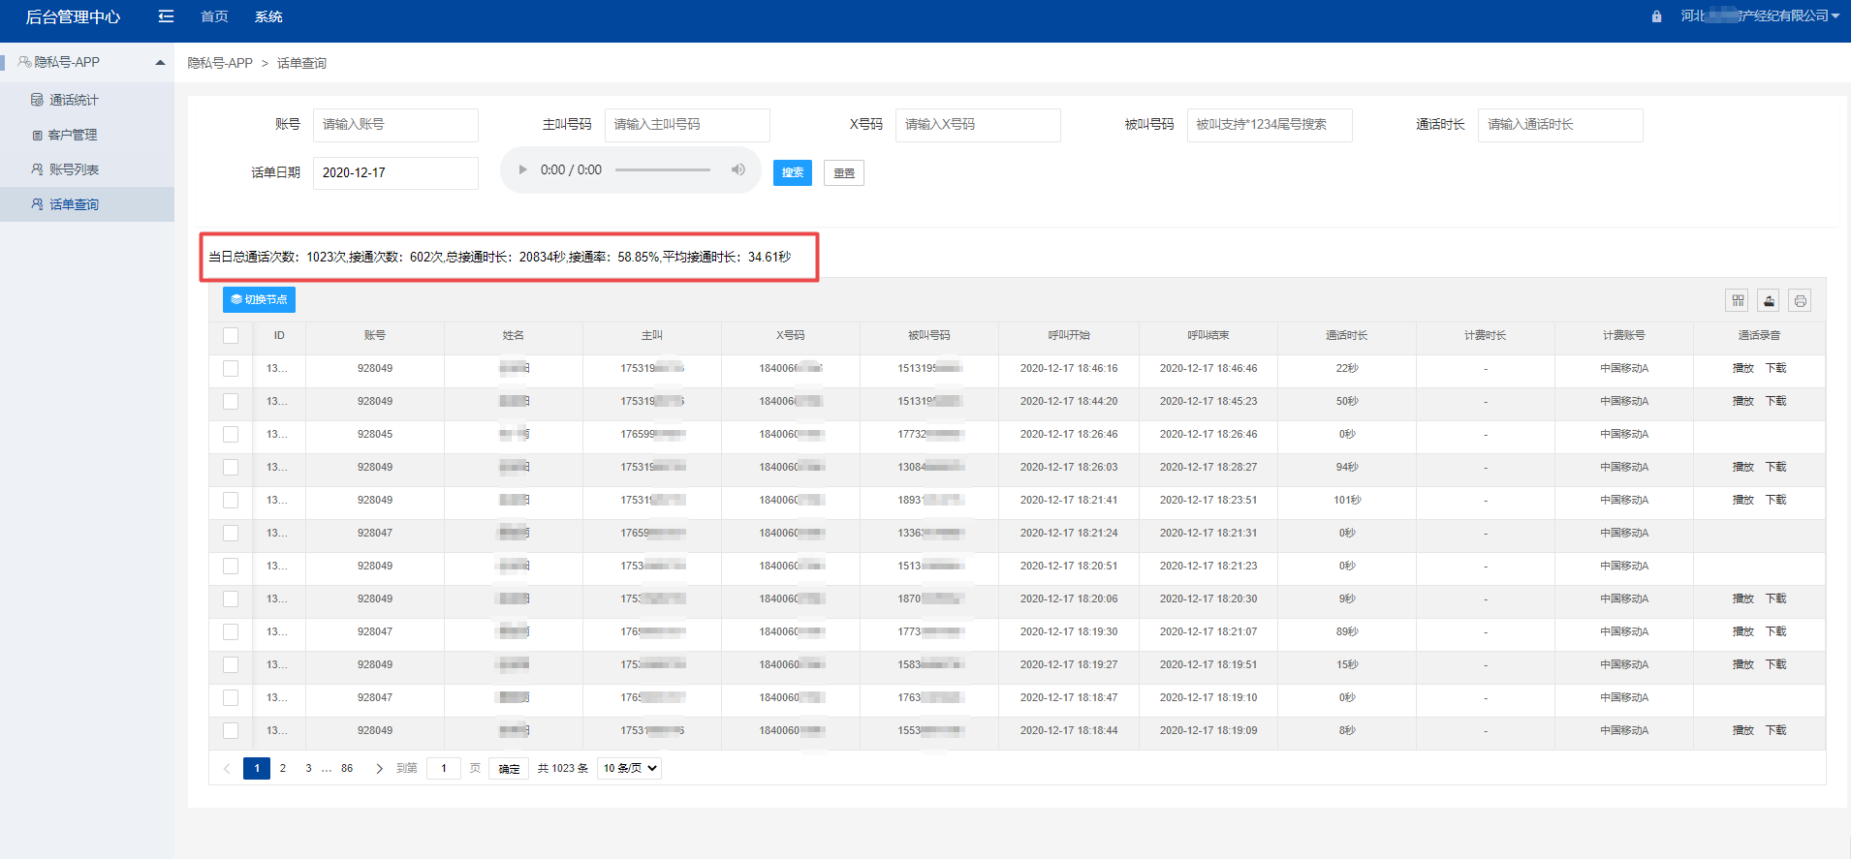Open the 10 条/页 page size dropdown

630,769
